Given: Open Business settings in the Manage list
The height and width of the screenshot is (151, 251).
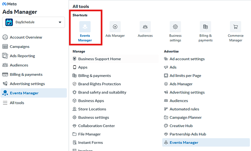Looking at the screenshot, I should 93,117.
